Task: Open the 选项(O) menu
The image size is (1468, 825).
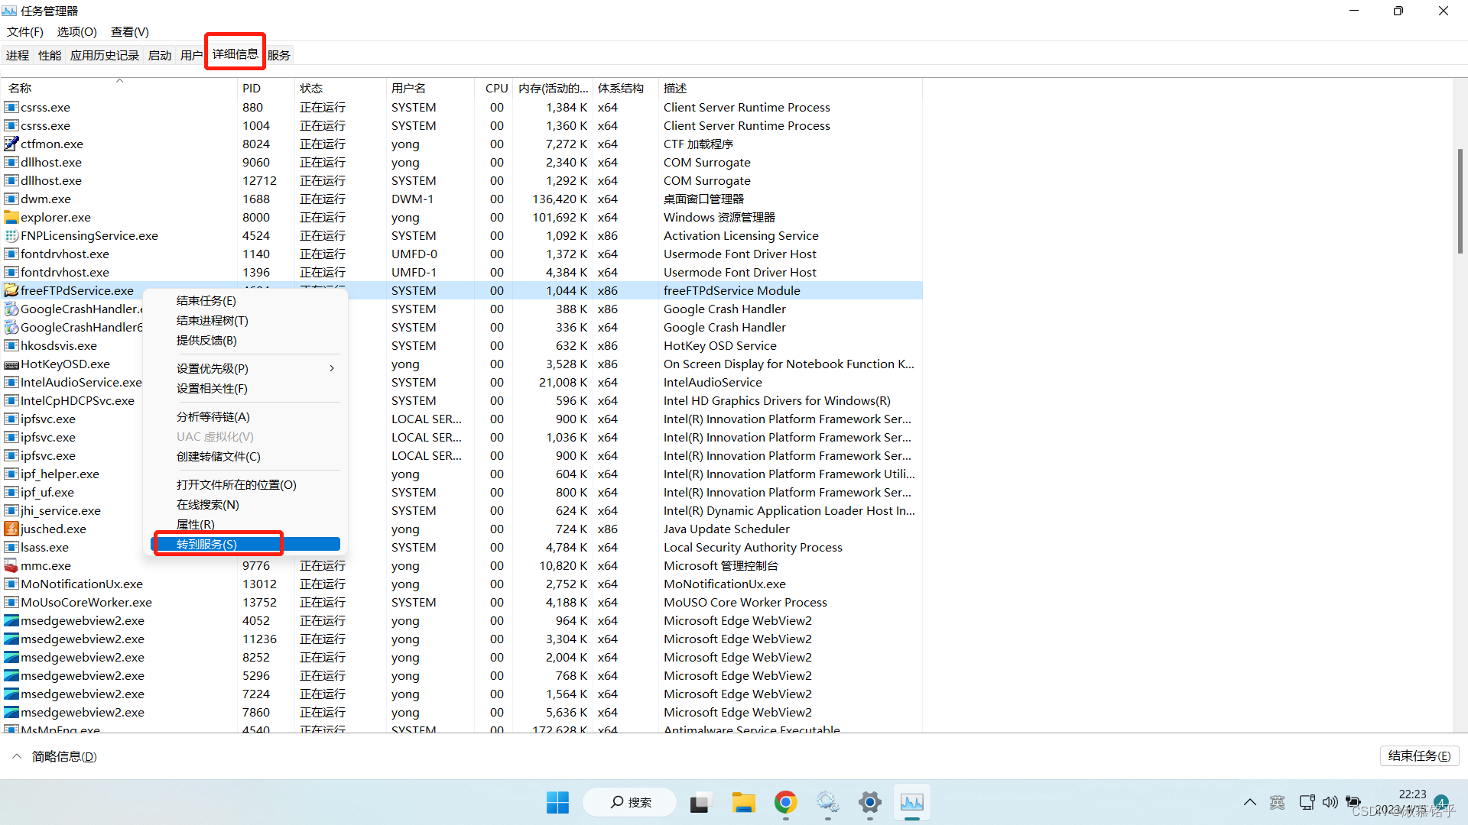Action: pyautogui.click(x=76, y=31)
